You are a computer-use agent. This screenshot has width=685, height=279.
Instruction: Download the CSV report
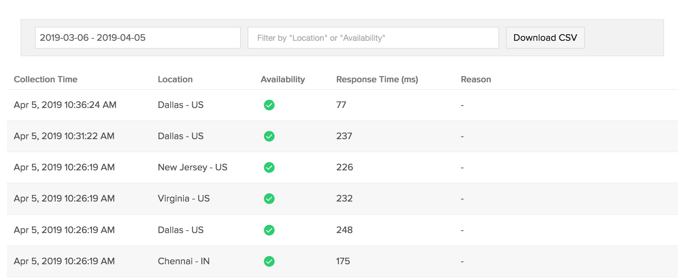tap(545, 38)
